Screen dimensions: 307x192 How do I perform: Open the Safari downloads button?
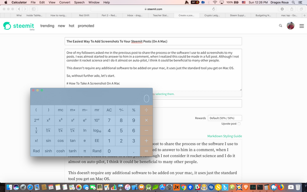[x=282, y=9]
